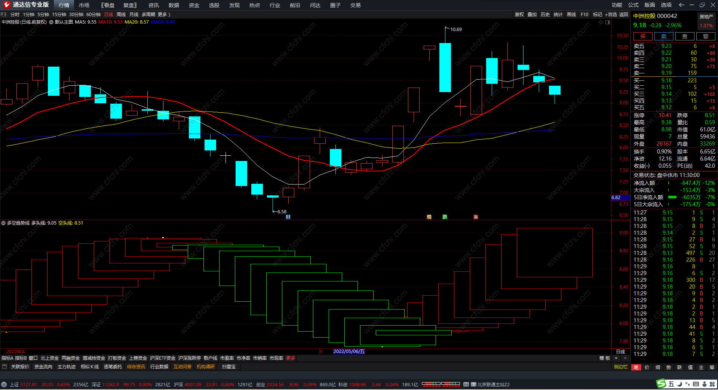
Task: Click the 榜 marker on the chart
Action: coord(429,217)
